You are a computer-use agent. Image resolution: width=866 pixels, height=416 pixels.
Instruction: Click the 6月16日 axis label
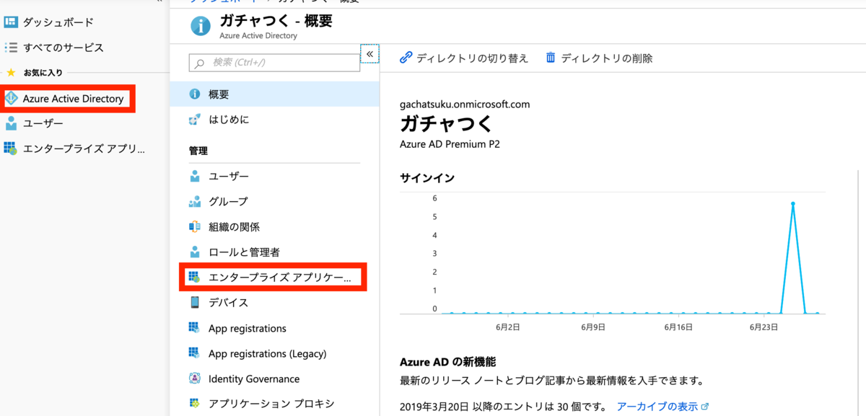(678, 327)
